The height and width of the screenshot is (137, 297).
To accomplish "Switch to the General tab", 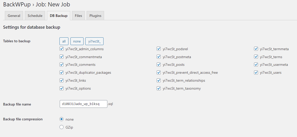I will (14, 16).
